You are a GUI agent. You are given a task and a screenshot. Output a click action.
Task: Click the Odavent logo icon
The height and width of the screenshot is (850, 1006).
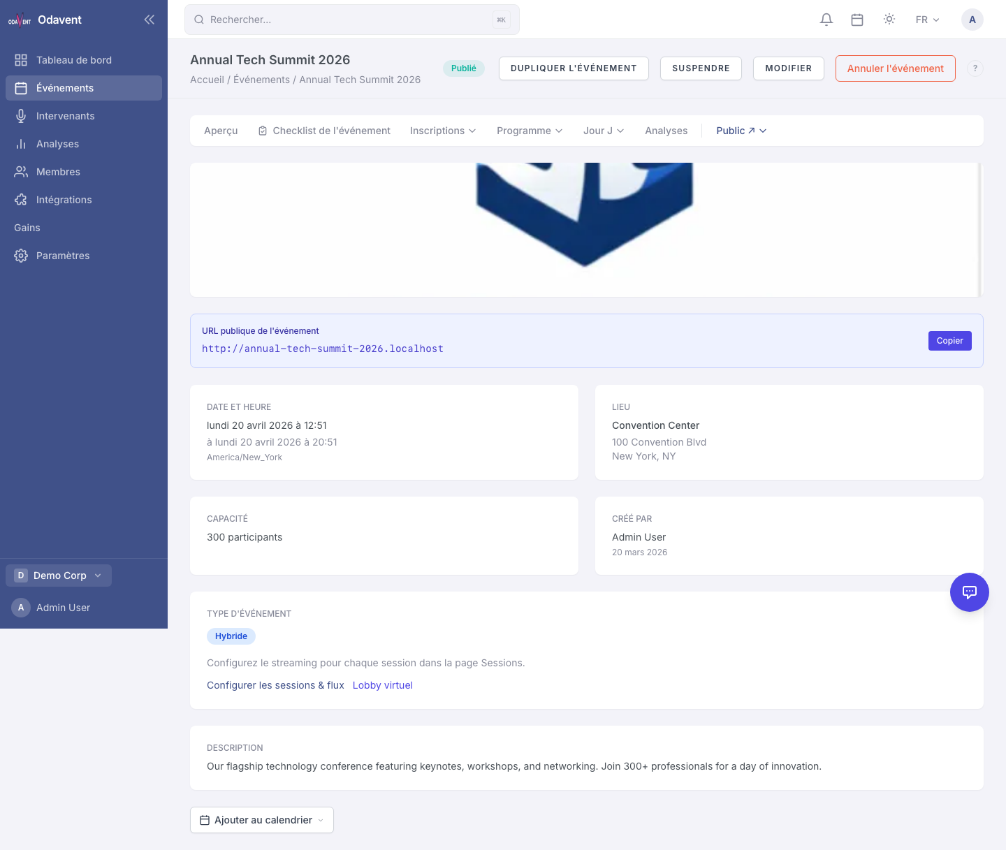point(20,20)
